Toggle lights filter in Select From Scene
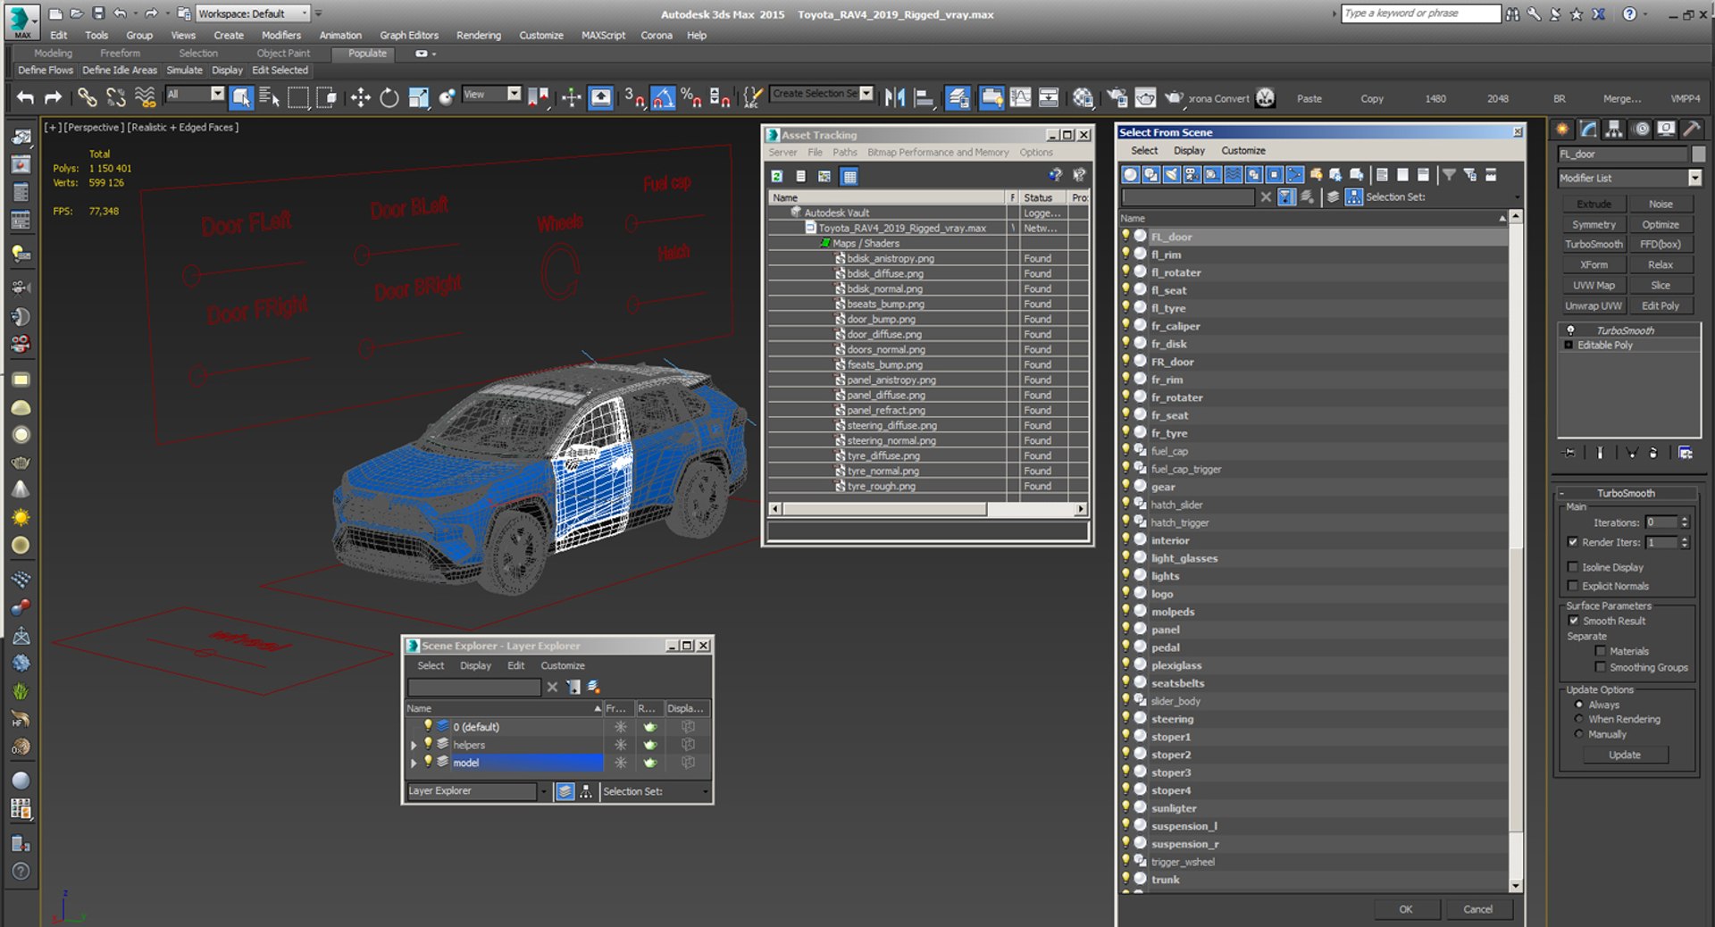1715x927 pixels. pyautogui.click(x=1172, y=175)
